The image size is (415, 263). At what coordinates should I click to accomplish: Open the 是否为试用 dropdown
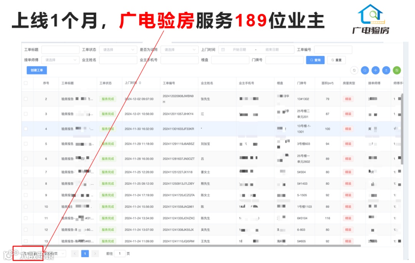pyautogui.click(x=179, y=50)
